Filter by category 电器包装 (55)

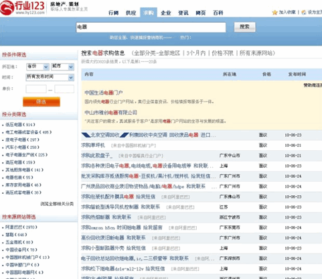click(x=19, y=178)
